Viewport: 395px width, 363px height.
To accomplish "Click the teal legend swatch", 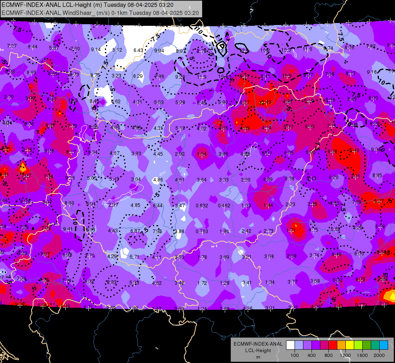I will pyautogui.click(x=375, y=345).
